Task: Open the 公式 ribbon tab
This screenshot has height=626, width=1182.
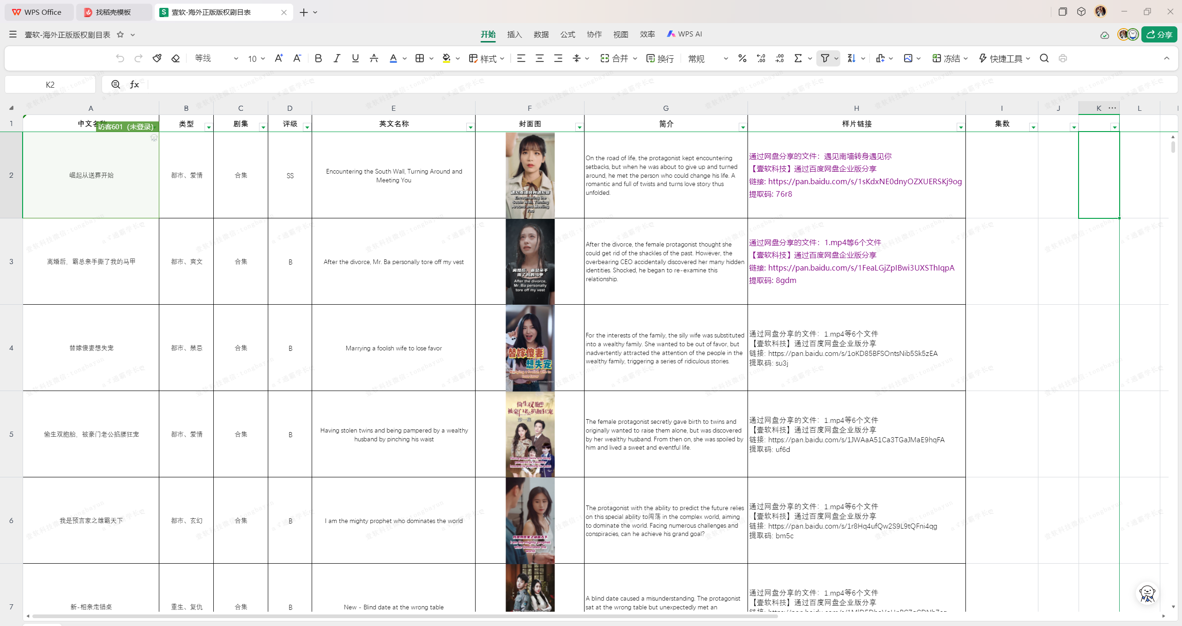Action: [x=567, y=34]
